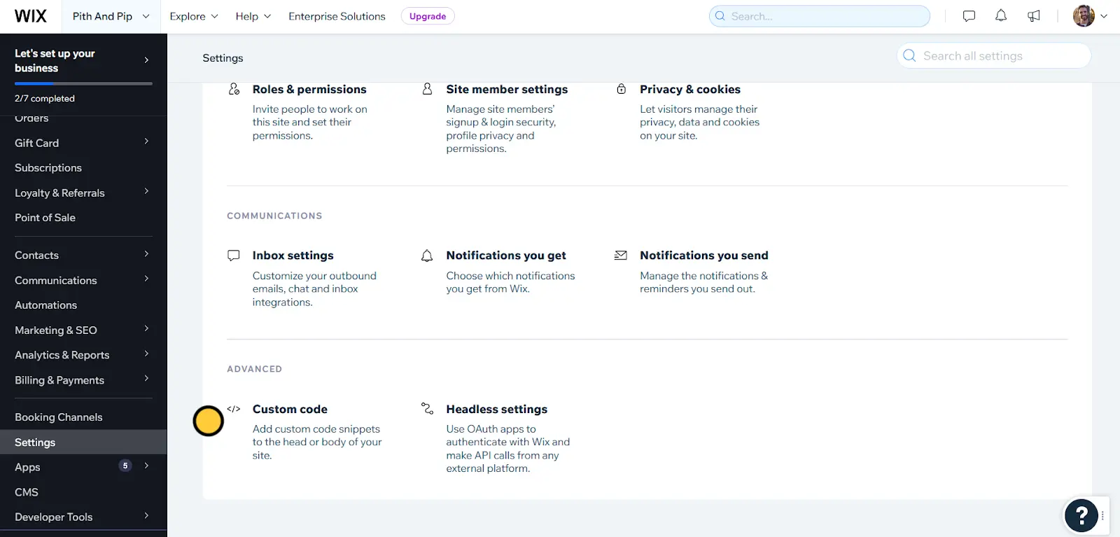Expand Analytics & Reports submenu
The width and height of the screenshot is (1120, 537).
pos(146,354)
